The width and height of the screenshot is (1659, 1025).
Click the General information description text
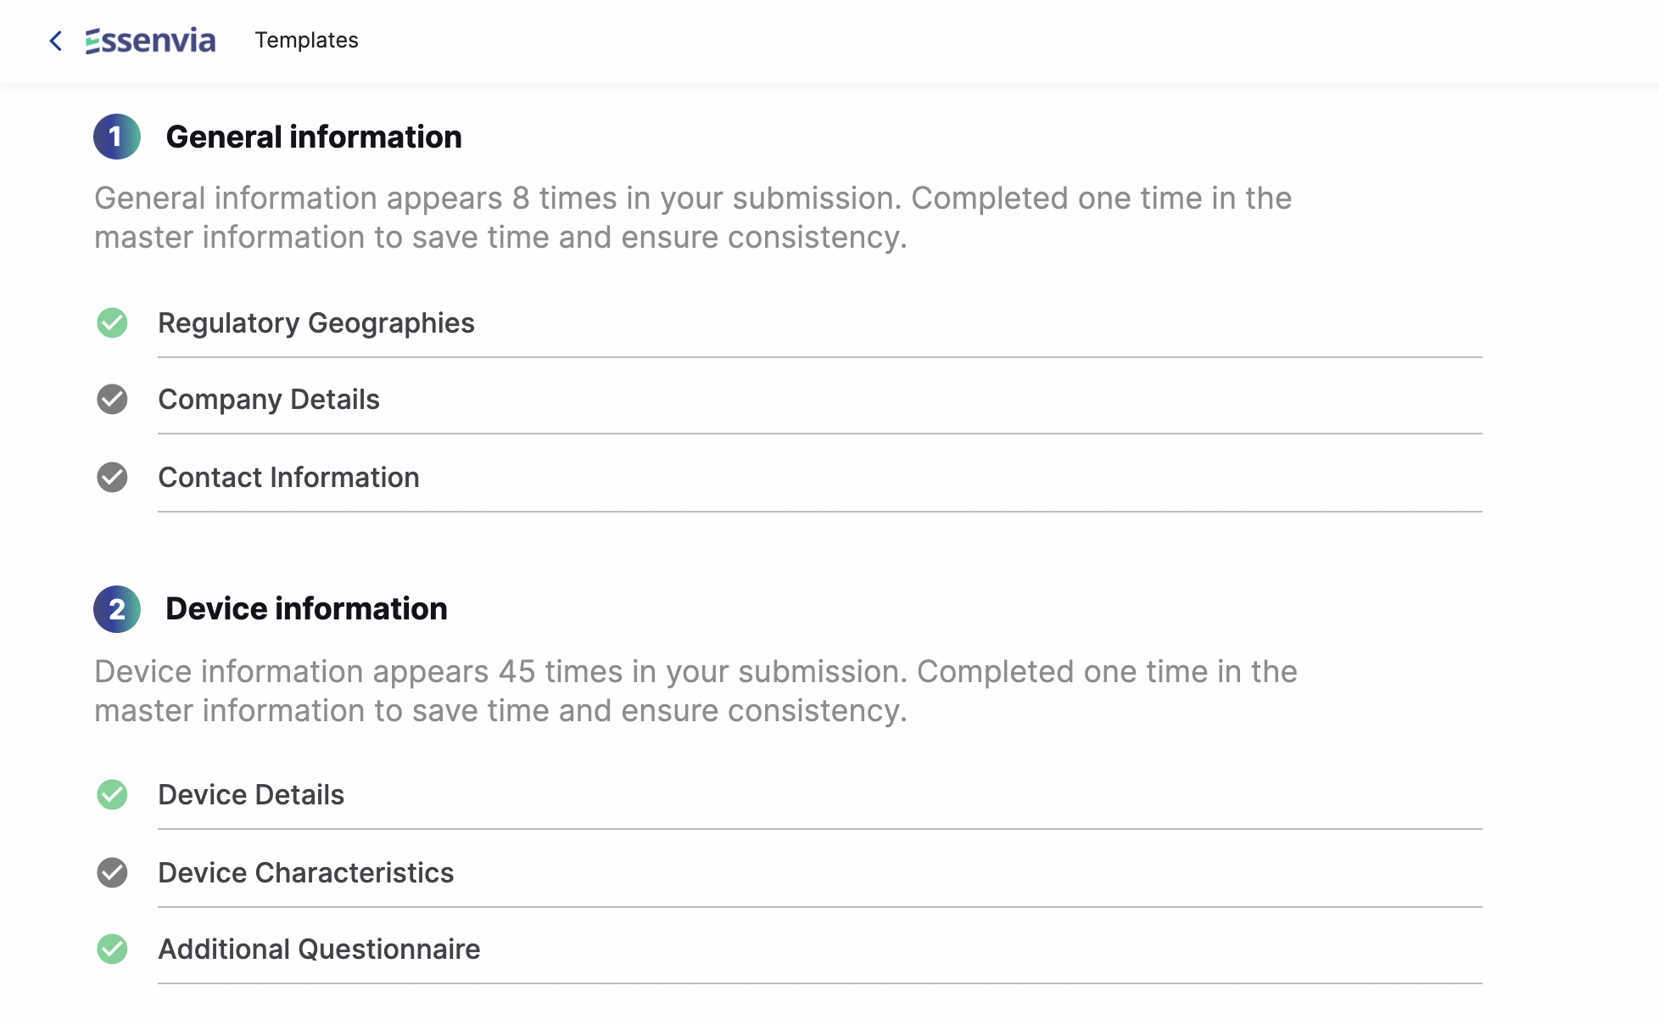pos(693,217)
